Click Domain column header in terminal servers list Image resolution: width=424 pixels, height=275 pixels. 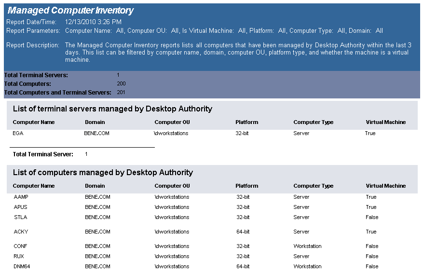coord(95,122)
